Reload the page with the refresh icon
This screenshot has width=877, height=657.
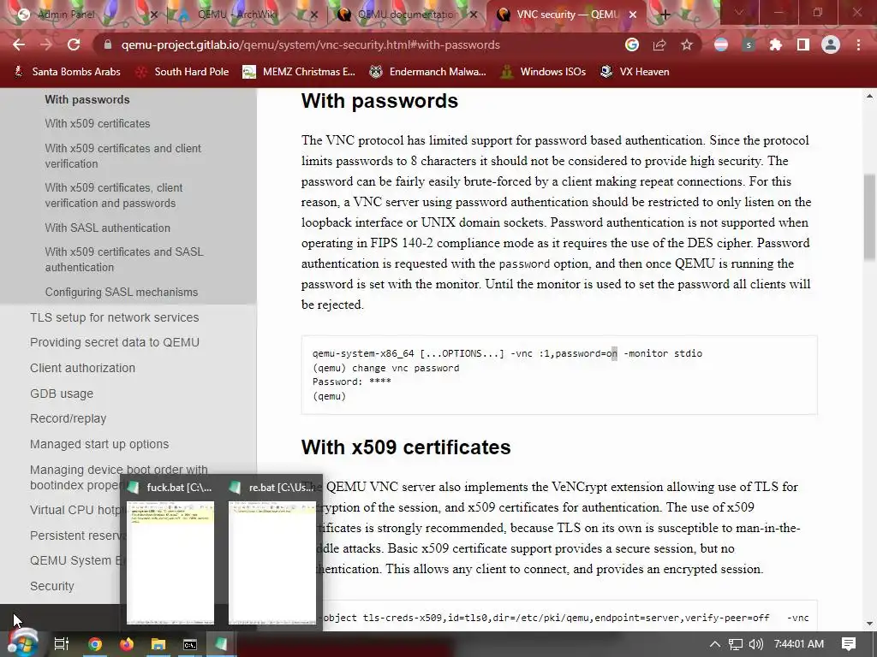pyautogui.click(x=74, y=44)
